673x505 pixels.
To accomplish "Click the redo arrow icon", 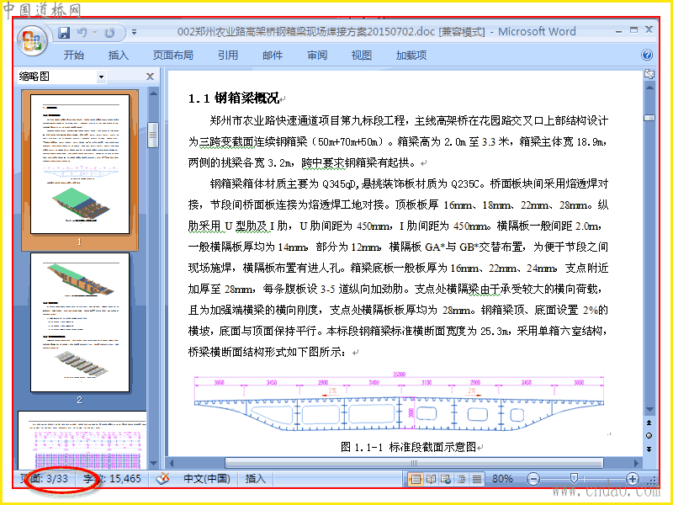I will 110,33.
